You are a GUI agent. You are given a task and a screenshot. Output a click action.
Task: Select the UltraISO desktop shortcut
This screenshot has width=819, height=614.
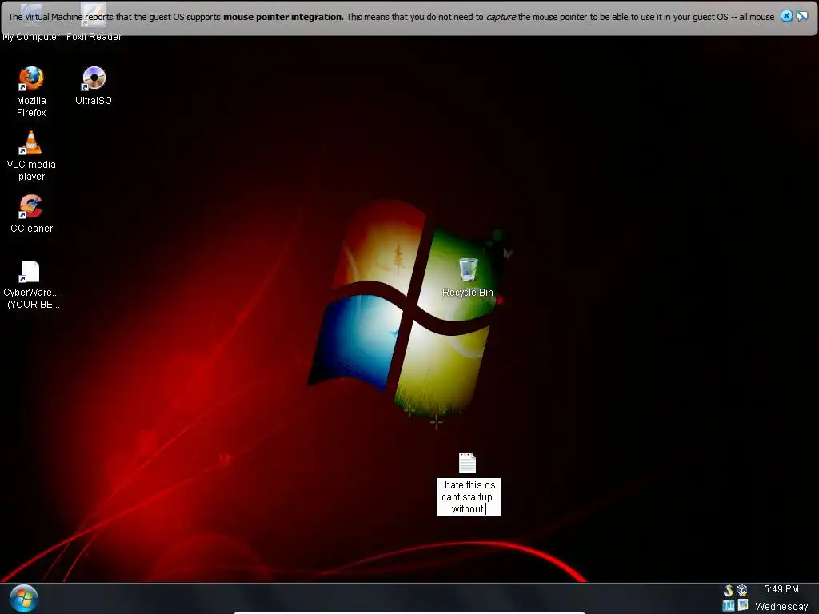pos(94,78)
